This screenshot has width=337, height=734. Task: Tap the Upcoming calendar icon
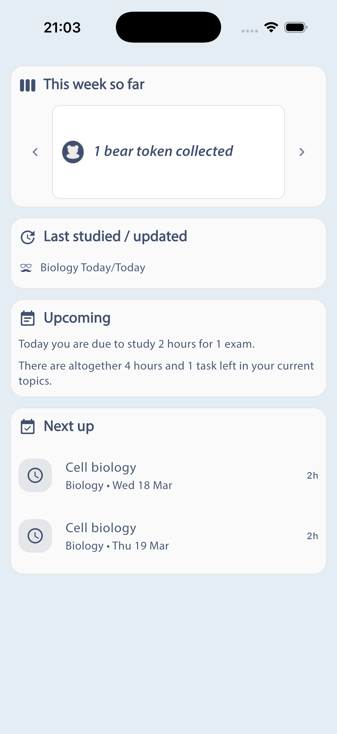click(28, 318)
